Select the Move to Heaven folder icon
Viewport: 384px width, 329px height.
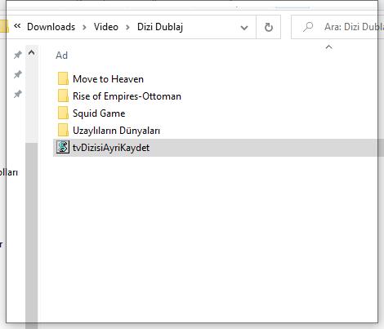click(63, 79)
